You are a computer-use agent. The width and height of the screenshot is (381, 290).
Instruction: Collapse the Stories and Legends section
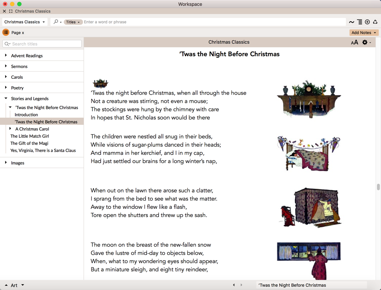[x=6, y=98]
